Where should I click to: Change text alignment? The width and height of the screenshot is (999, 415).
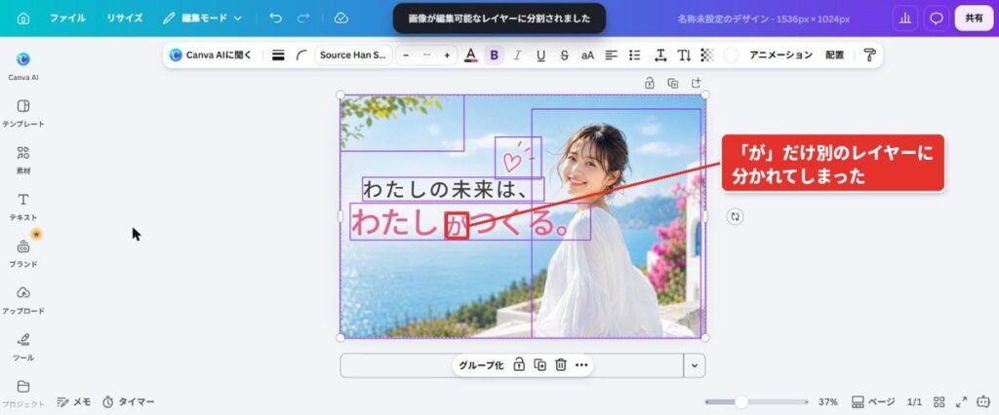coord(611,56)
